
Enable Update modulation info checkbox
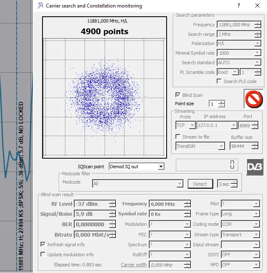click(43, 255)
